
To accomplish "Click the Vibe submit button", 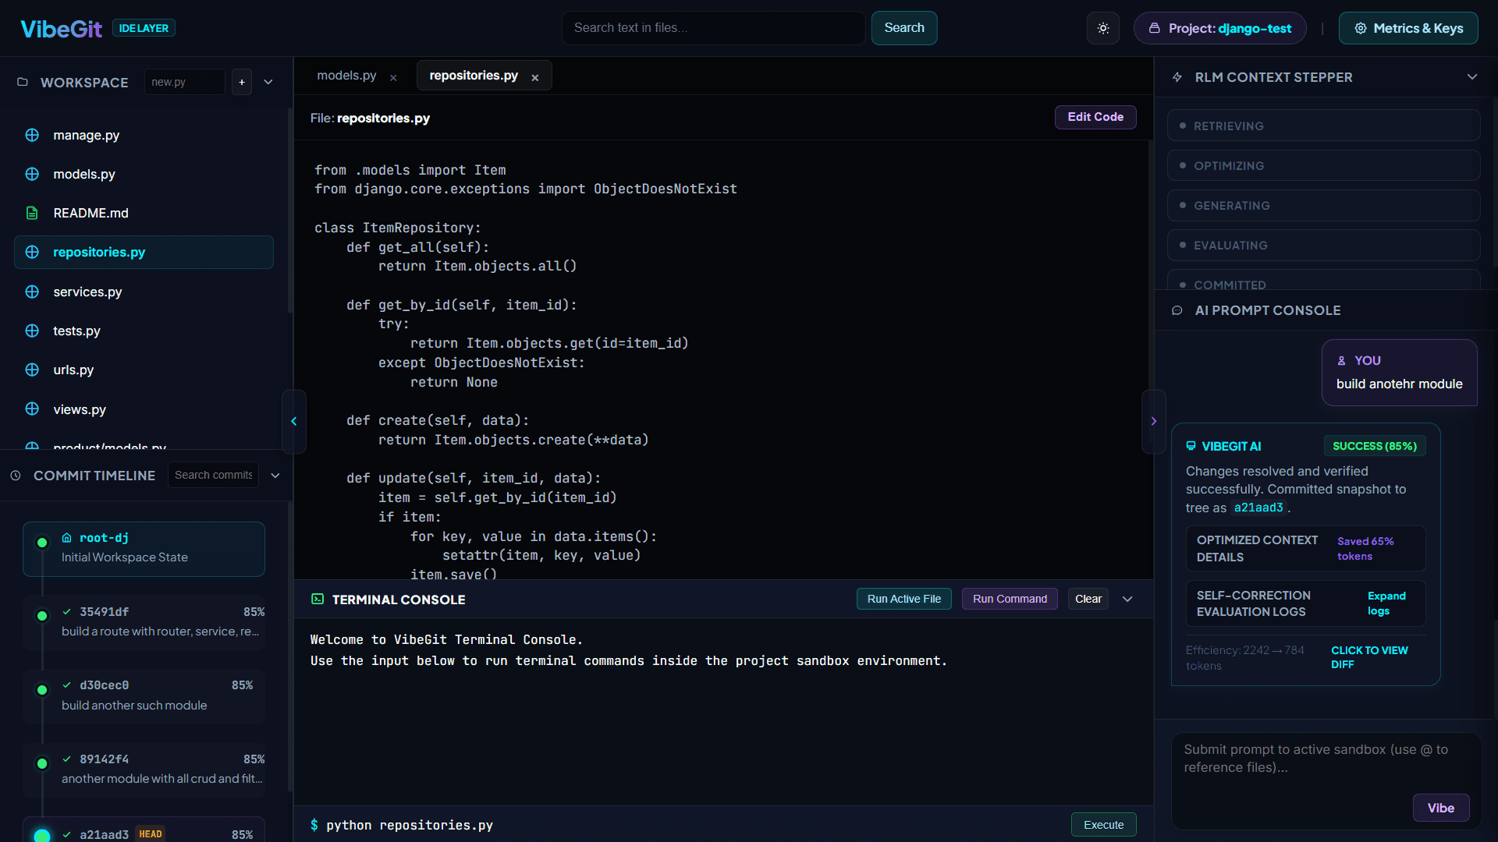I will tap(1440, 808).
